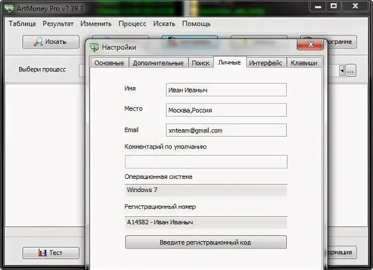This screenshot has width=373, height=270.
Task: Open the Изменить menu
Action: [x=96, y=24]
